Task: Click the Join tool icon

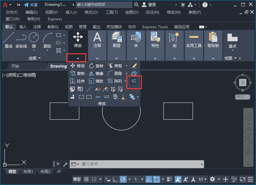Action: coord(98,97)
